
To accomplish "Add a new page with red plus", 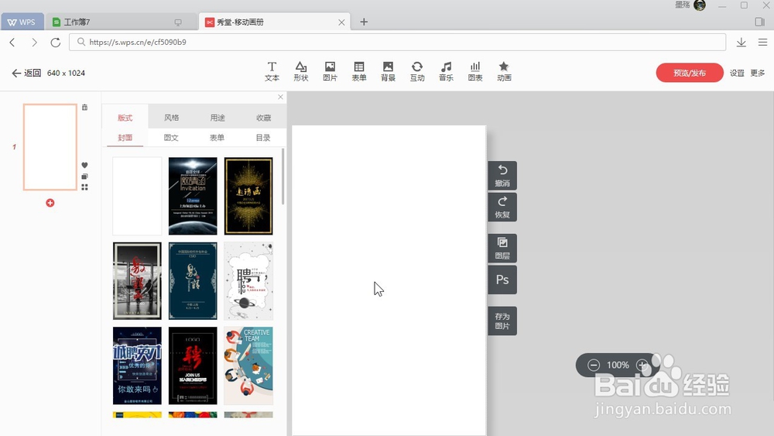I will [50, 203].
